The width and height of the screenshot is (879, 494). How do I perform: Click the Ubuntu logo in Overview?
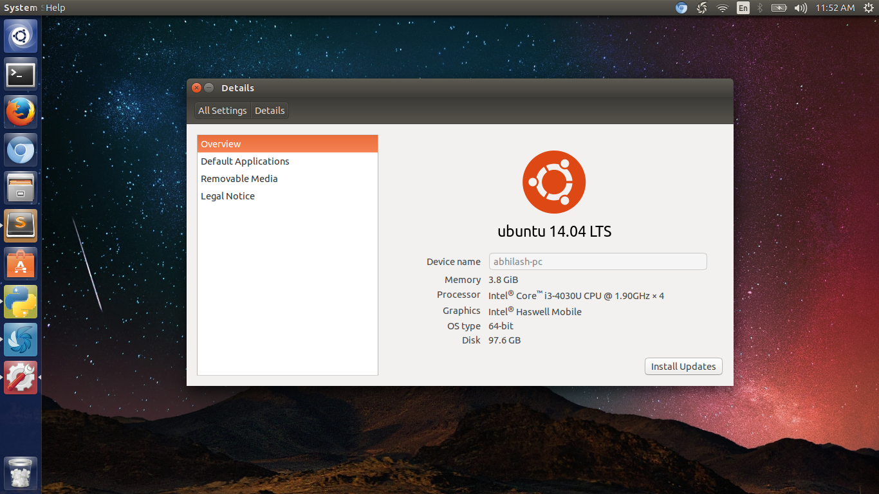(x=554, y=182)
